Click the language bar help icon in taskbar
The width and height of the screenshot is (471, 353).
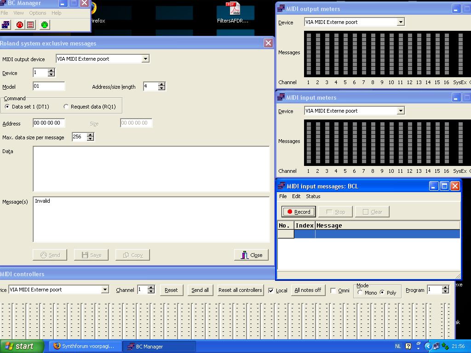coord(408,346)
